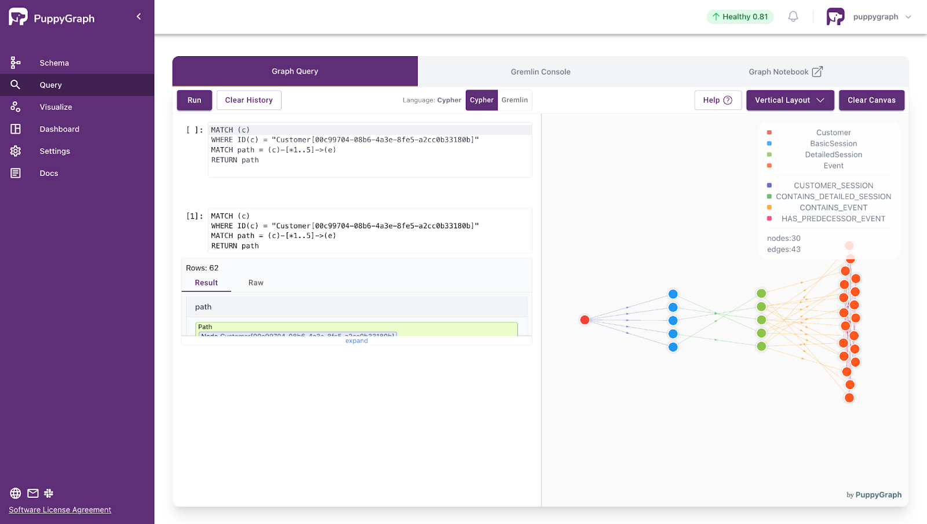Open the user account dropdown chevron
The width and height of the screenshot is (927, 524).
pos(908,17)
